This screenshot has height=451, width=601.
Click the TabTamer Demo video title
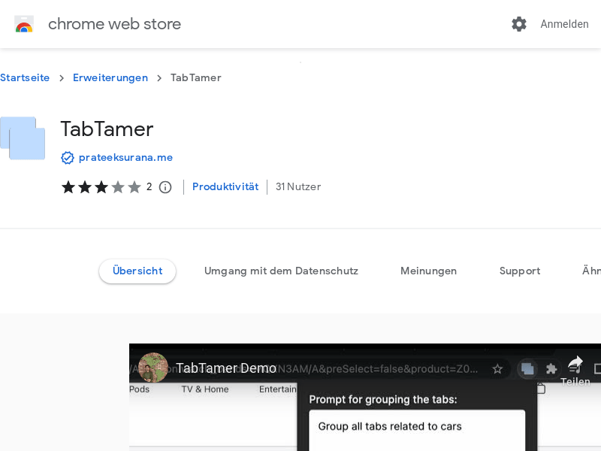click(226, 368)
